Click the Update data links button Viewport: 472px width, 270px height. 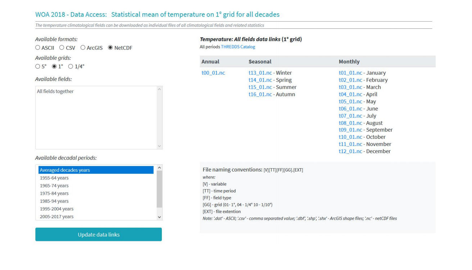99,234
